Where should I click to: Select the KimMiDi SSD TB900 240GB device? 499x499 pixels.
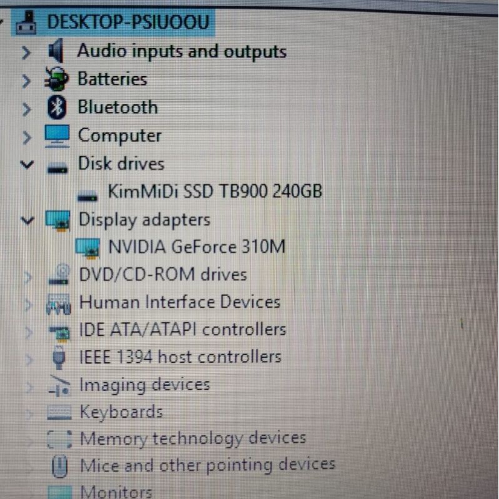tap(215, 192)
